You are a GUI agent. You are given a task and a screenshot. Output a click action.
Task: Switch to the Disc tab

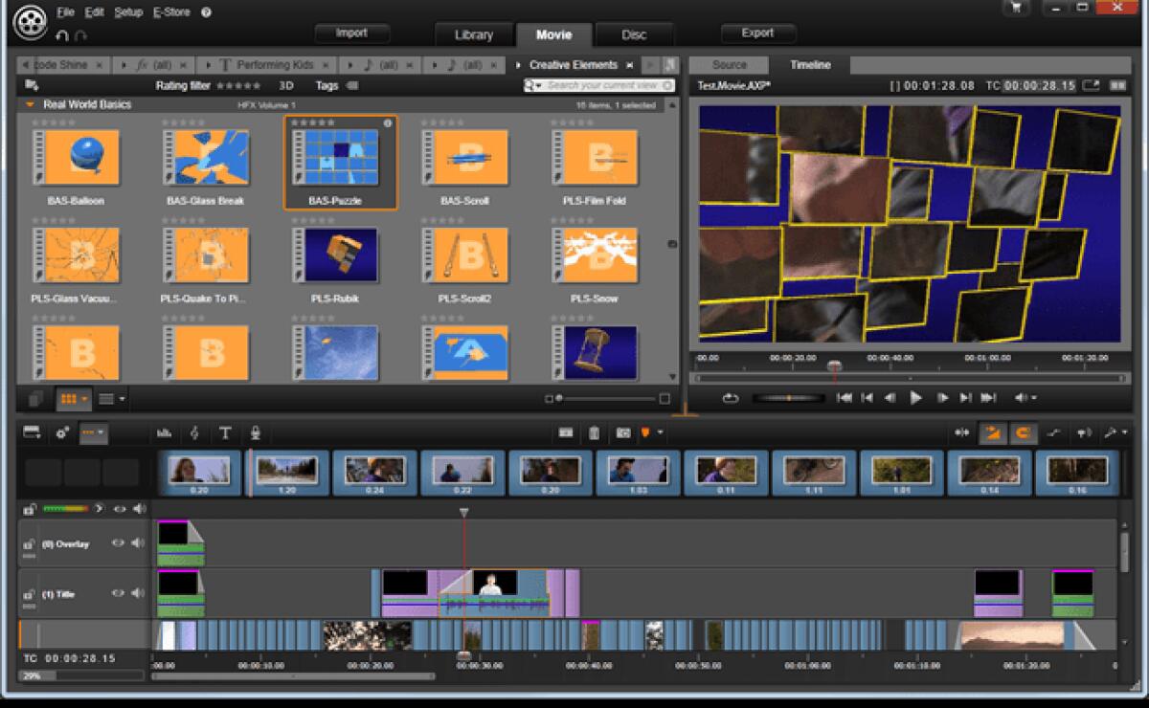(634, 33)
